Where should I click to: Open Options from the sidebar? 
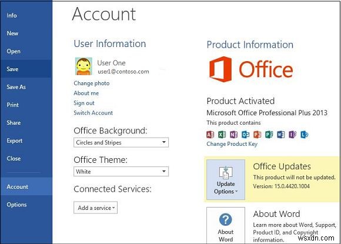26,205
